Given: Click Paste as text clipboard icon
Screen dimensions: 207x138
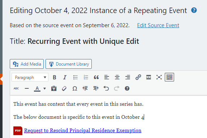Looking at the screenshot, I should pos(54,88).
